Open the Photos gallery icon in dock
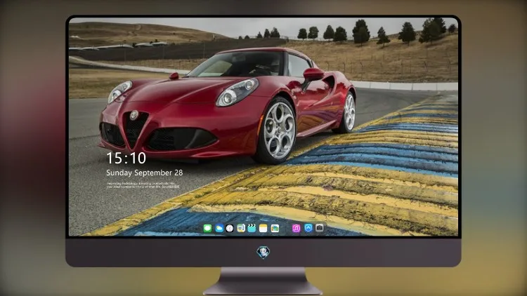This screenshot has width=527, height=296. (275, 229)
